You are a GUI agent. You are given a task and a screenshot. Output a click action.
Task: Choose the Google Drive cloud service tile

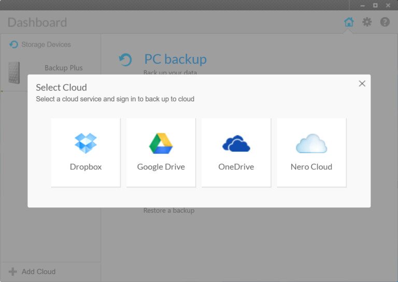pyautogui.click(x=161, y=152)
